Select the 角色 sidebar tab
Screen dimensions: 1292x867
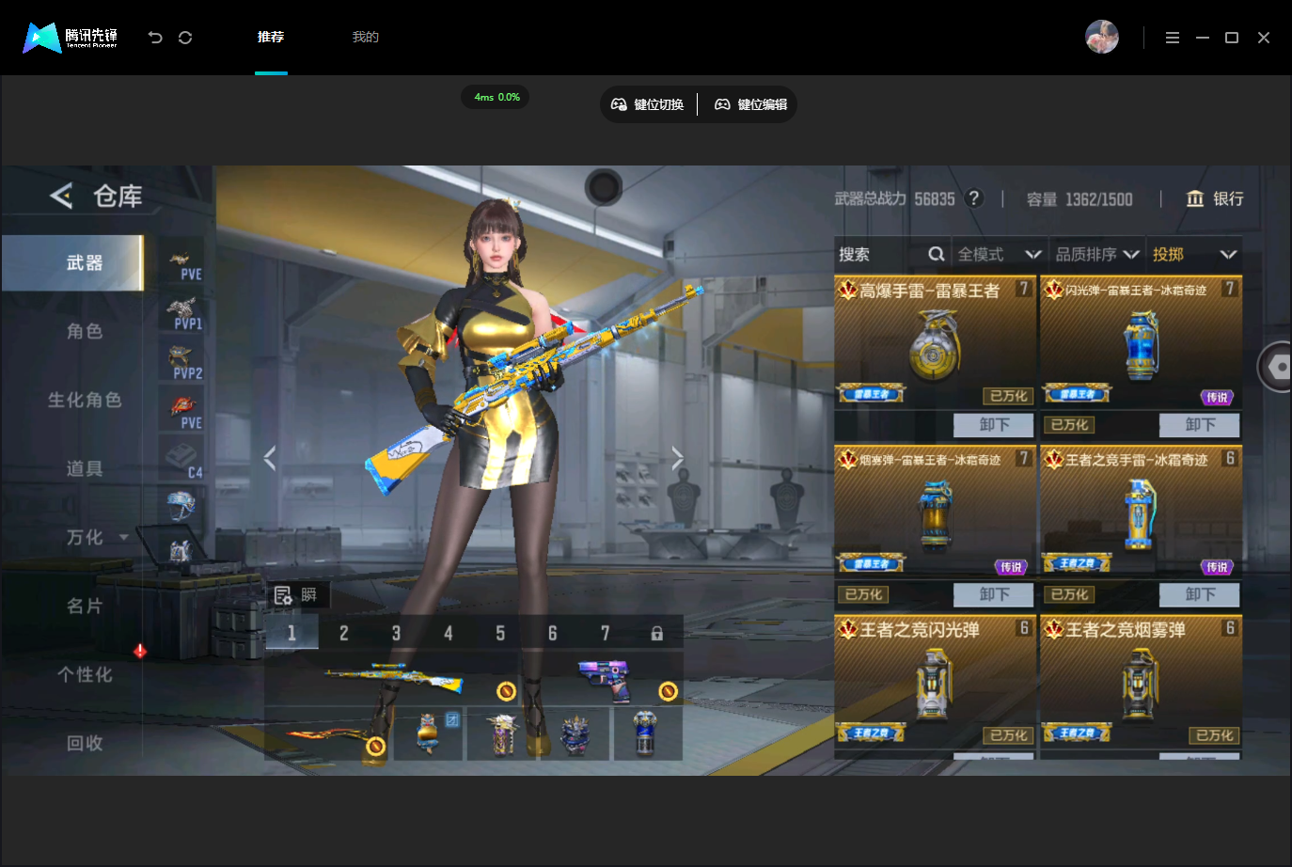pyautogui.click(x=85, y=331)
